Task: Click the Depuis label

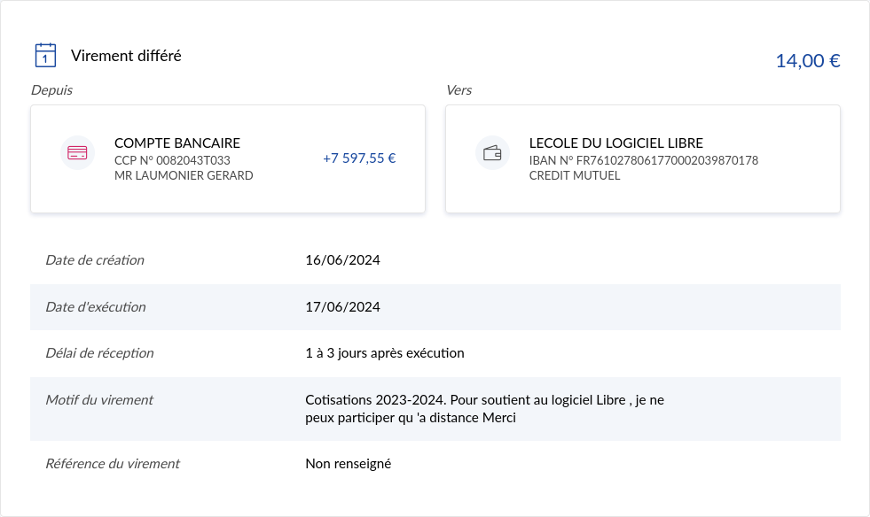Action: pos(51,90)
